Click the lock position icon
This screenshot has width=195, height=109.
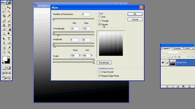[x=175, y=57]
